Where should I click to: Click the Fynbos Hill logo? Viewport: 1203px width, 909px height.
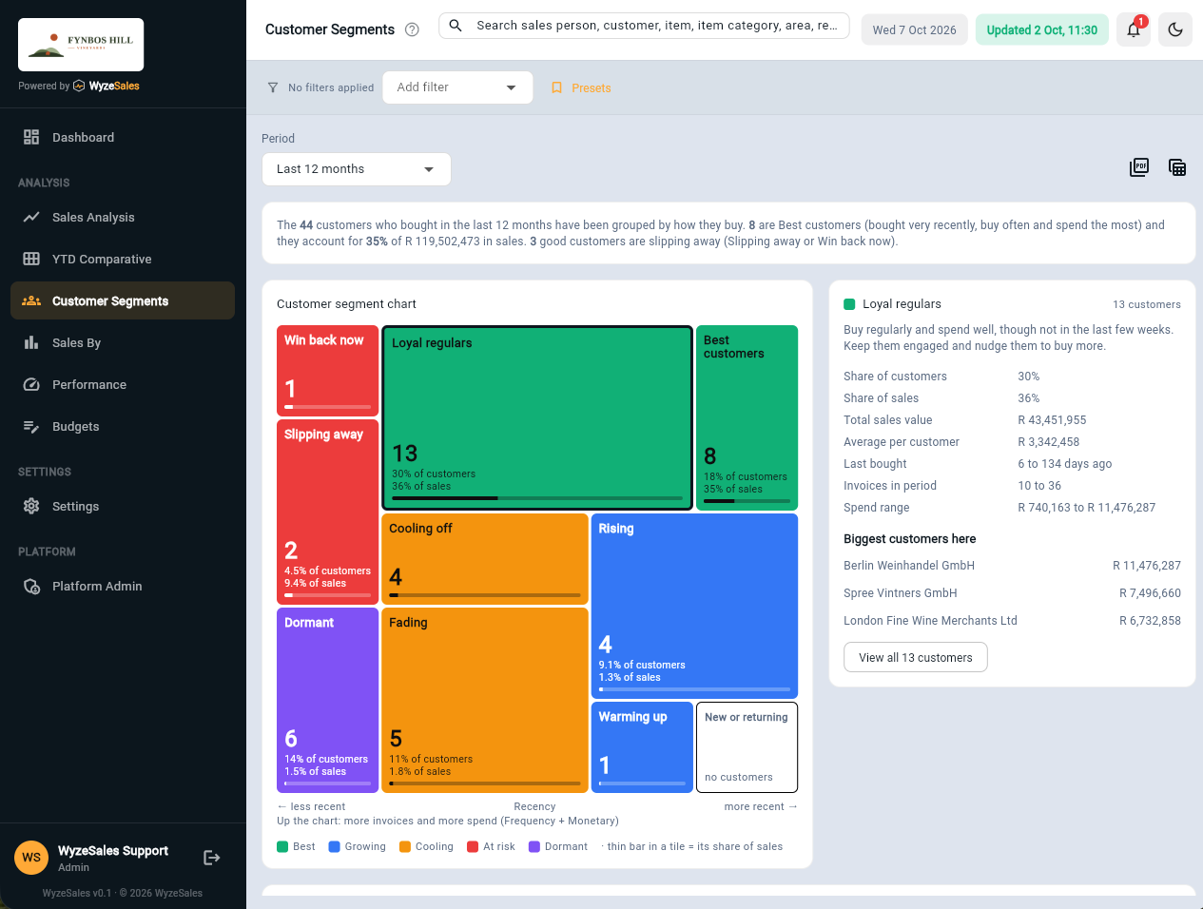81,45
